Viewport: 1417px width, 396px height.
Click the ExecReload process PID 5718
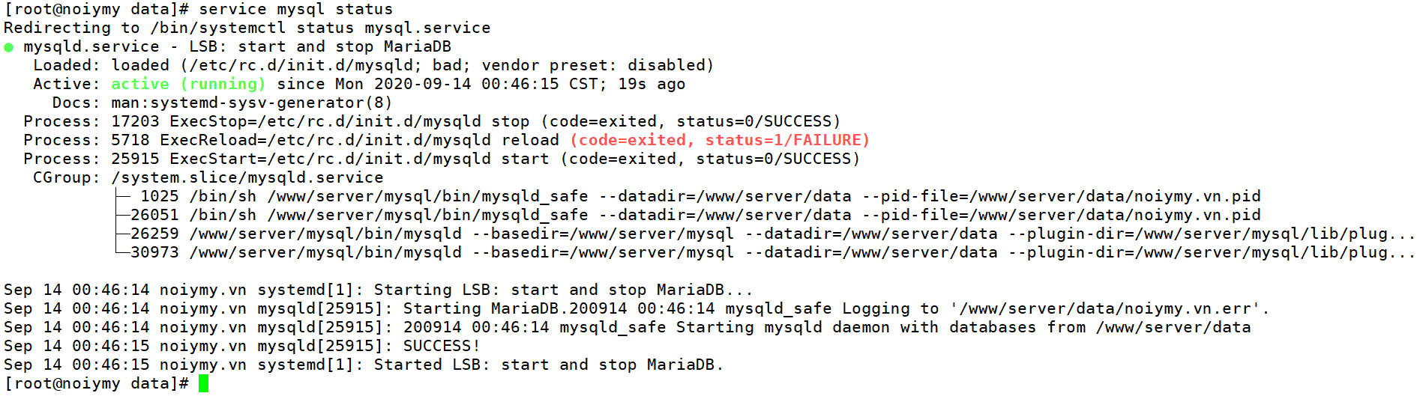pyautogui.click(x=130, y=140)
